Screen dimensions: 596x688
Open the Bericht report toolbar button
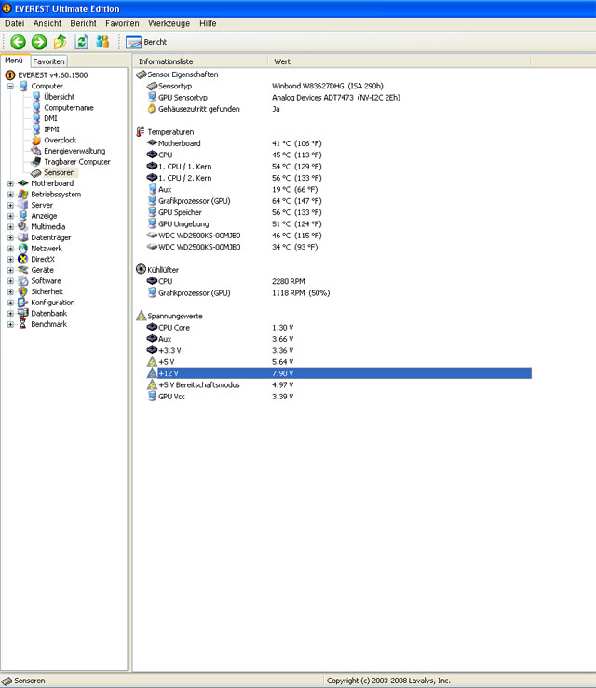pyautogui.click(x=146, y=42)
